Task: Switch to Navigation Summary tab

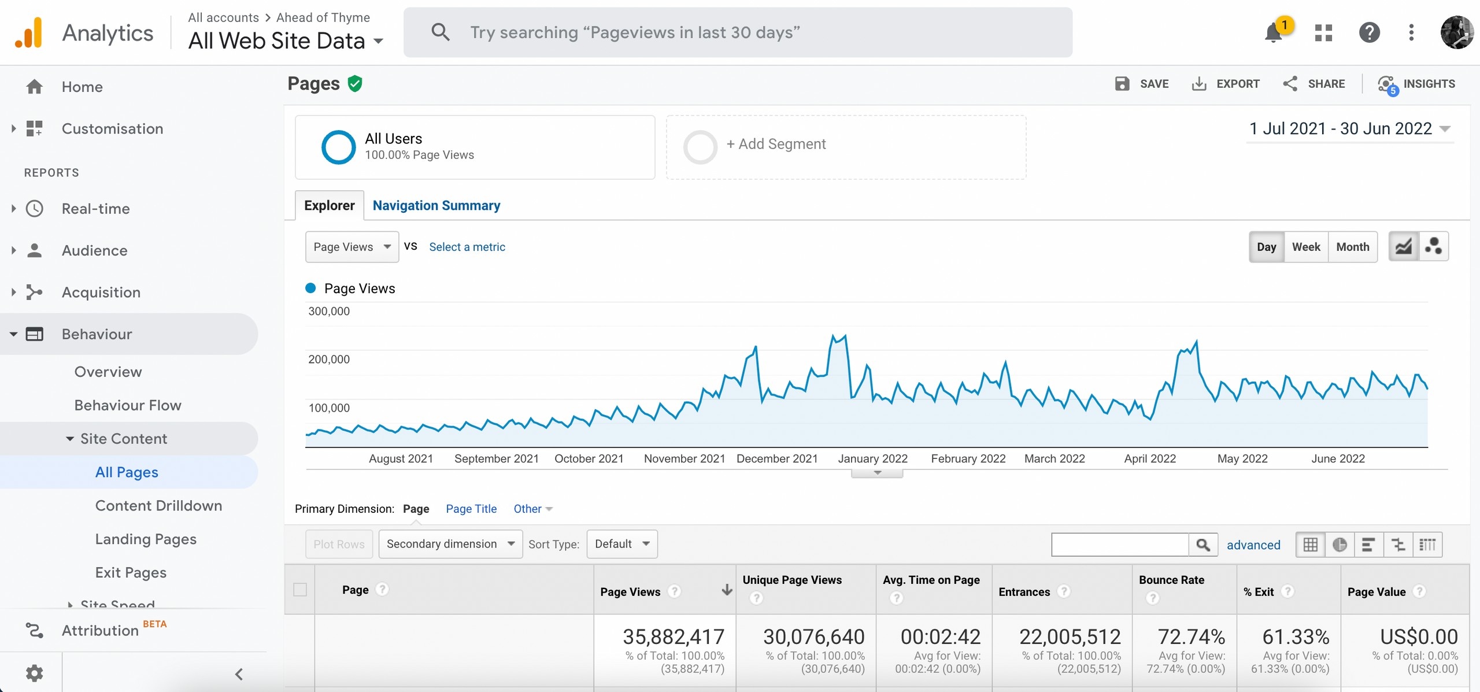Action: point(436,206)
